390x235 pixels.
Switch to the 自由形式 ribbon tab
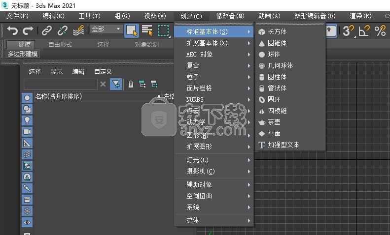[x=60, y=45]
